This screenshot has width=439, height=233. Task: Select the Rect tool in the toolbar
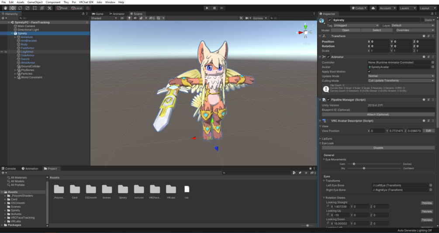(x=35, y=8)
